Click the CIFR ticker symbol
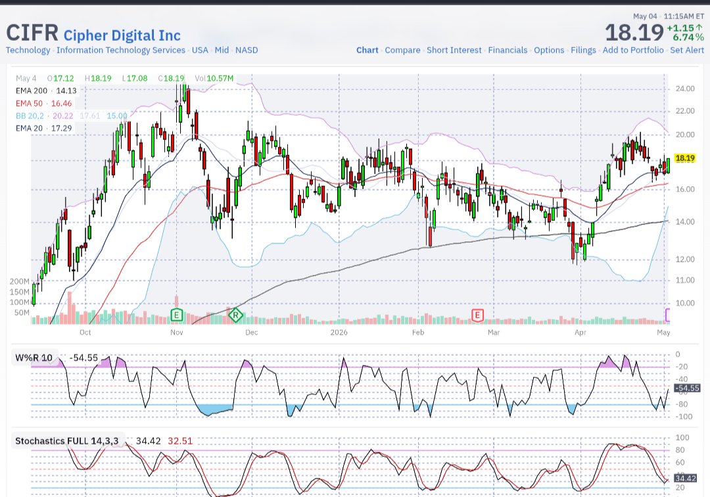 pos(32,33)
